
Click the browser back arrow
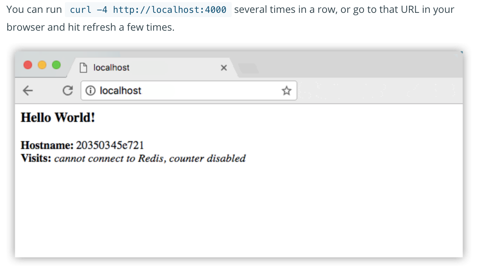coord(28,91)
